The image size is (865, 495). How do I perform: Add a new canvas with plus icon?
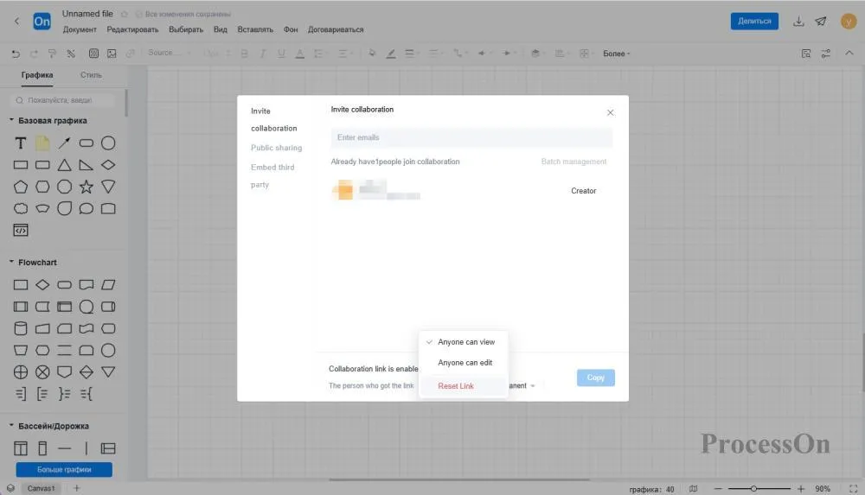pyautogui.click(x=77, y=488)
